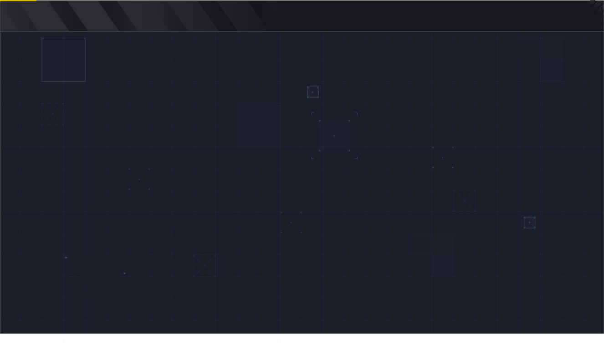Click the crossed box nearest the bottom of the grid

205,266
